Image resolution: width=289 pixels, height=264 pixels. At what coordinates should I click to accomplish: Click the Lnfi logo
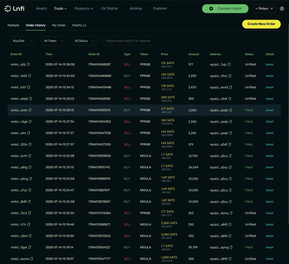[x=14, y=8]
